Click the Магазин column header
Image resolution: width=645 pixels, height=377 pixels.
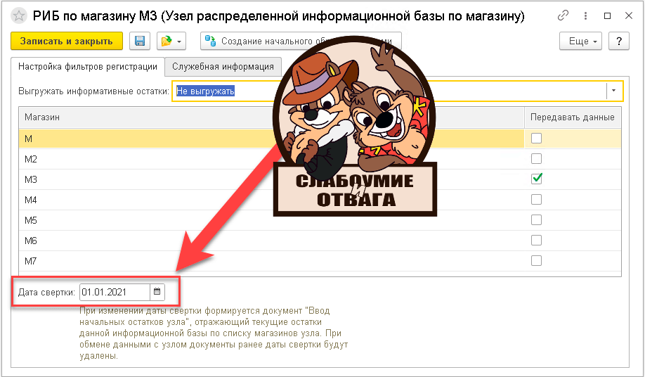pyautogui.click(x=271, y=117)
